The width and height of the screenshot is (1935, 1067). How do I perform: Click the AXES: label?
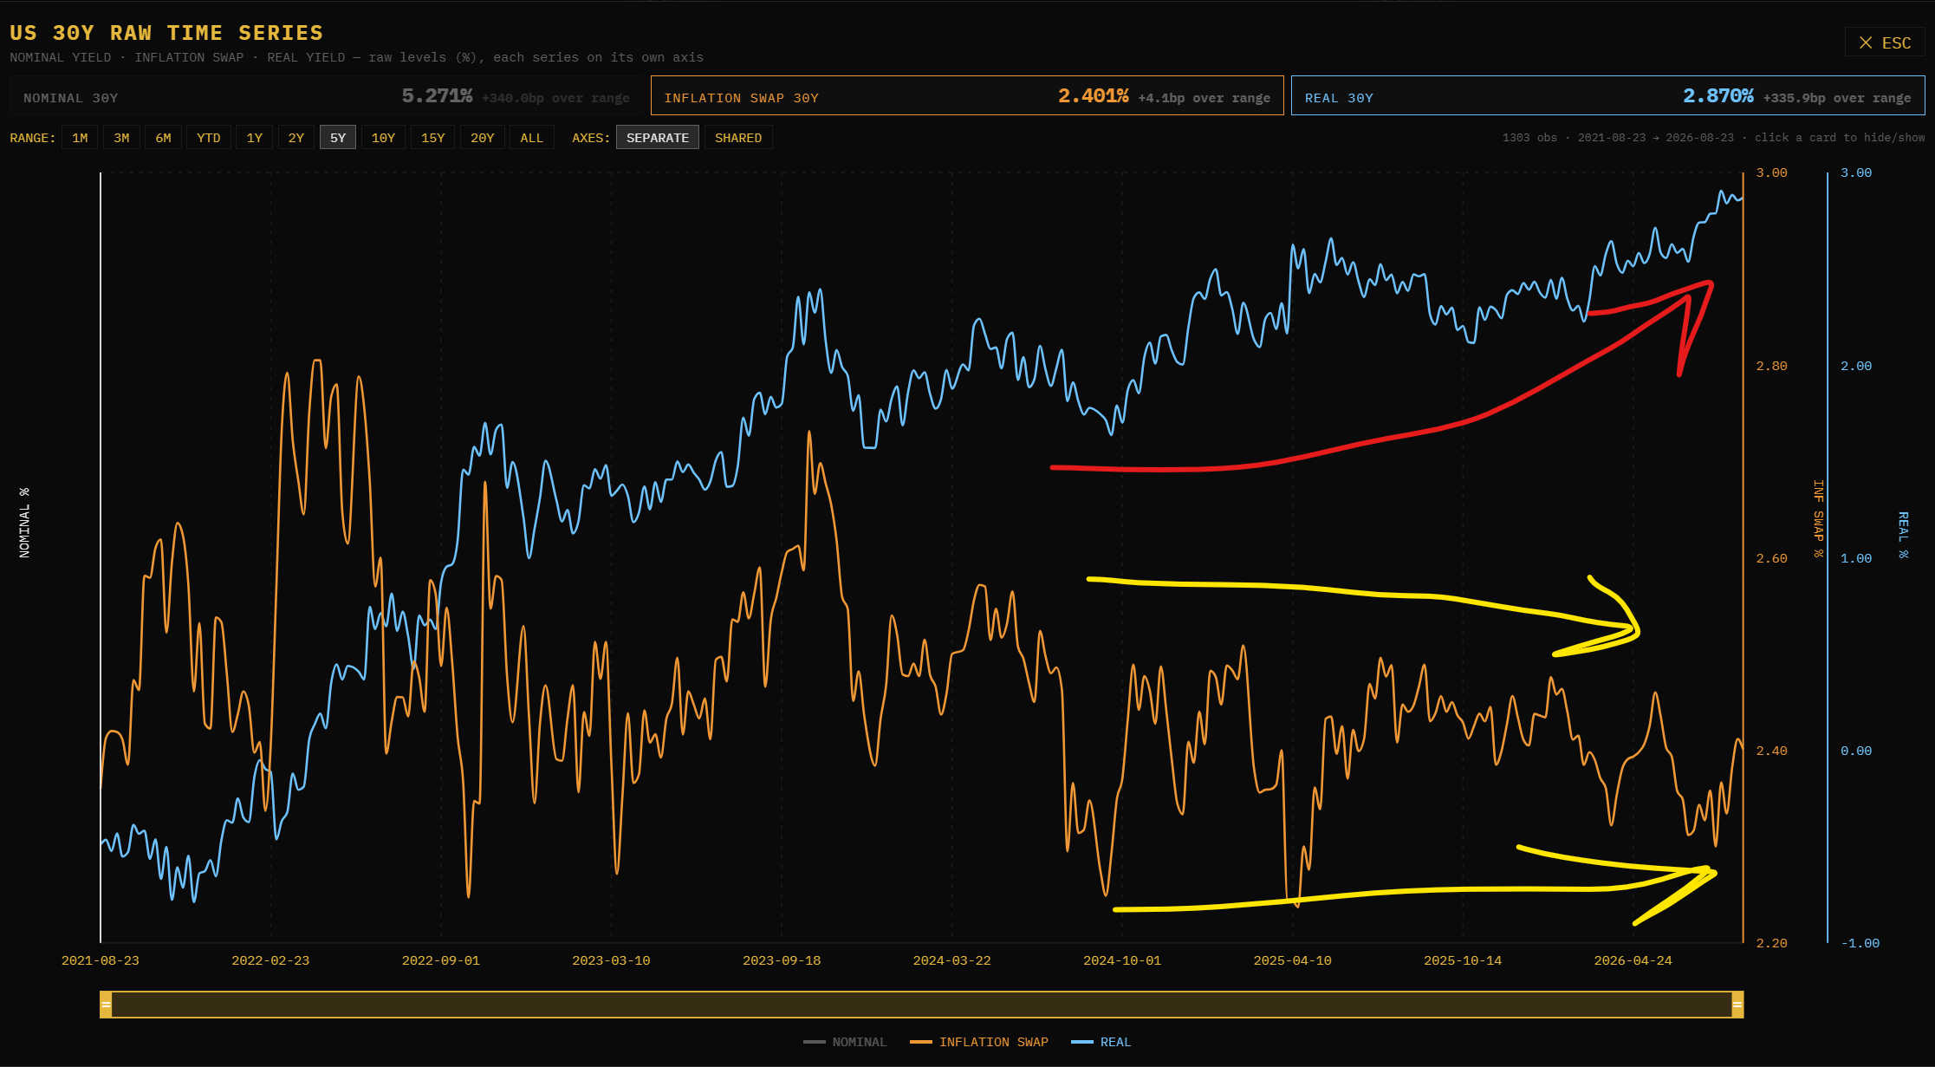(591, 138)
